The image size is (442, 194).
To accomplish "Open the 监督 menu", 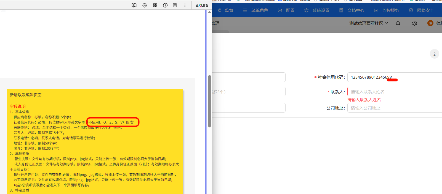I will pyautogui.click(x=225, y=10).
